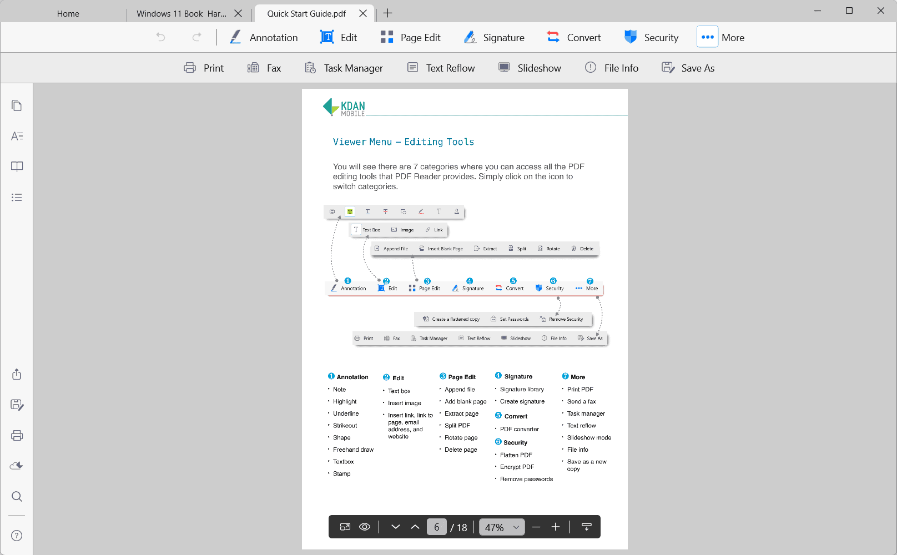
Task: Click the save icon in sidebar
Action: tap(17, 405)
